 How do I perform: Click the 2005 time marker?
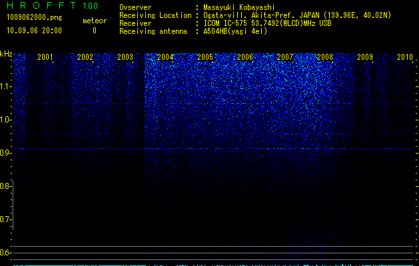(x=205, y=57)
